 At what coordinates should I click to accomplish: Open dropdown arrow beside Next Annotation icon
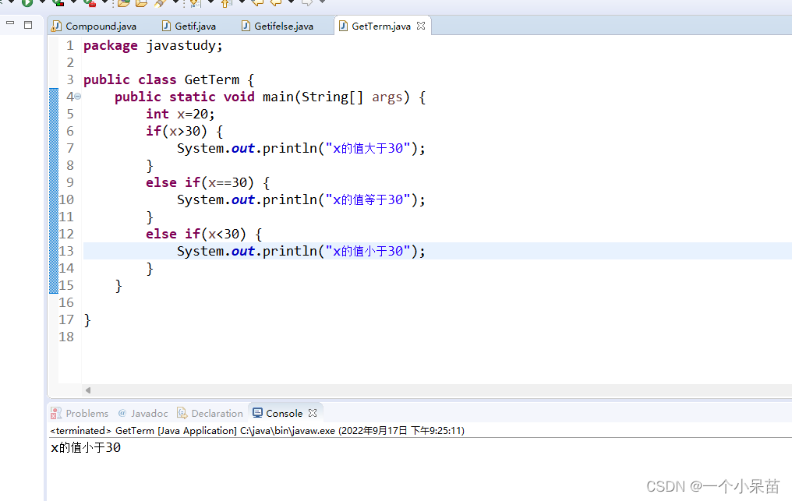pyautogui.click(x=210, y=2)
